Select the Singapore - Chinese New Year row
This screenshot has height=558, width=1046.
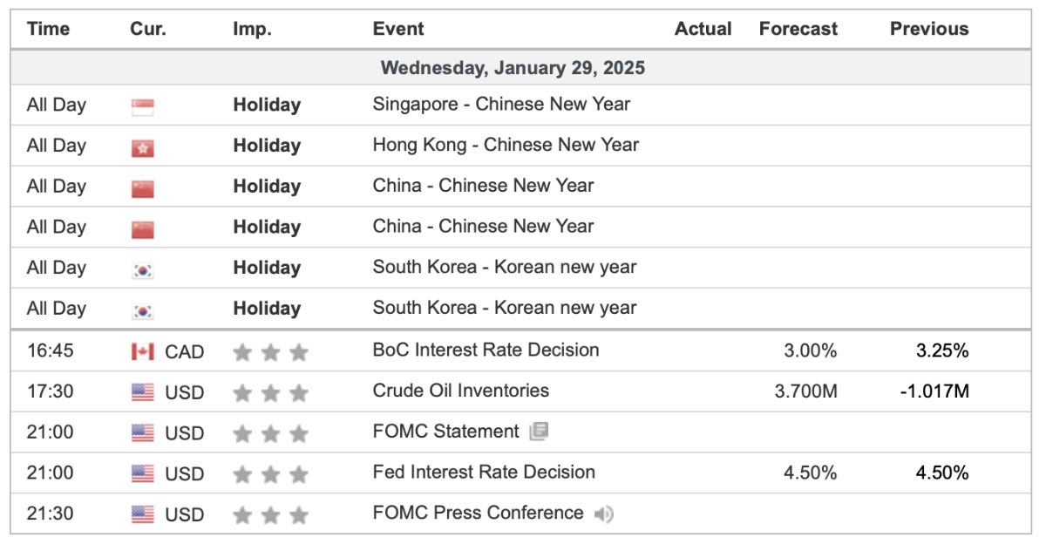pos(501,105)
